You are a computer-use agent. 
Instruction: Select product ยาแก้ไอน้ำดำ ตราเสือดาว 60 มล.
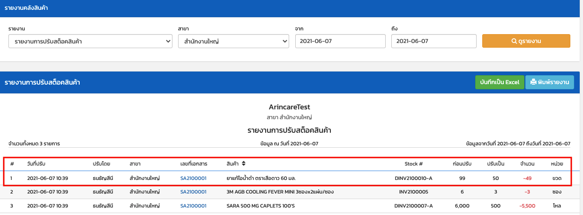(x=261, y=178)
